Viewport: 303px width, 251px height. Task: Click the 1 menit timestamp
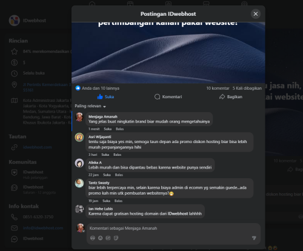click(94, 129)
